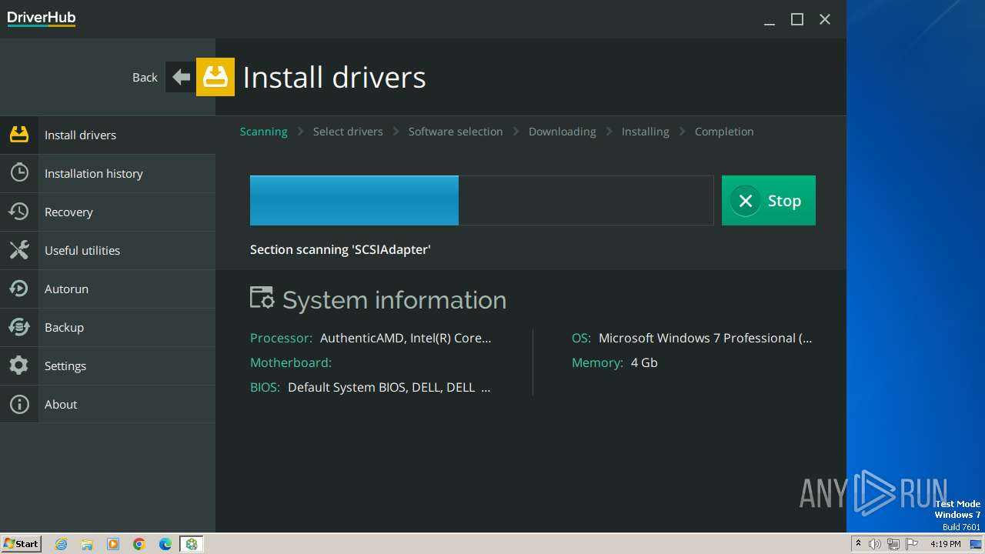
Task: Click the Show desktop button
Action: pyautogui.click(x=977, y=544)
